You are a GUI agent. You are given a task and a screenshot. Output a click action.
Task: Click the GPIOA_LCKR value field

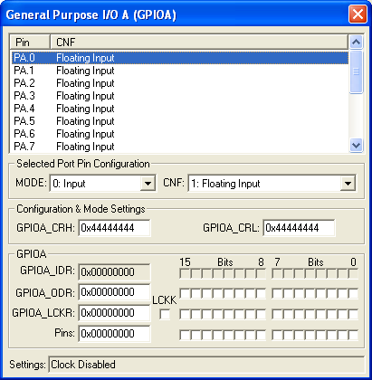click(114, 313)
